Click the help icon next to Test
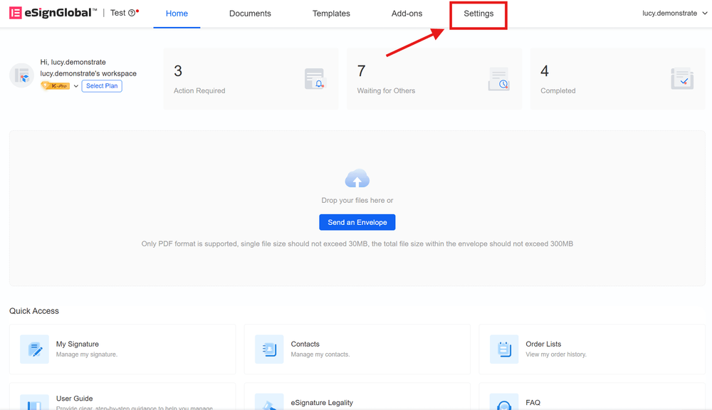712x410 pixels. (x=132, y=13)
